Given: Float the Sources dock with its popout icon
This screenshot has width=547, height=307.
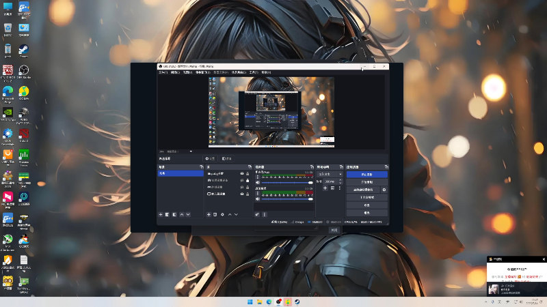Looking at the screenshot, I should click(250, 167).
